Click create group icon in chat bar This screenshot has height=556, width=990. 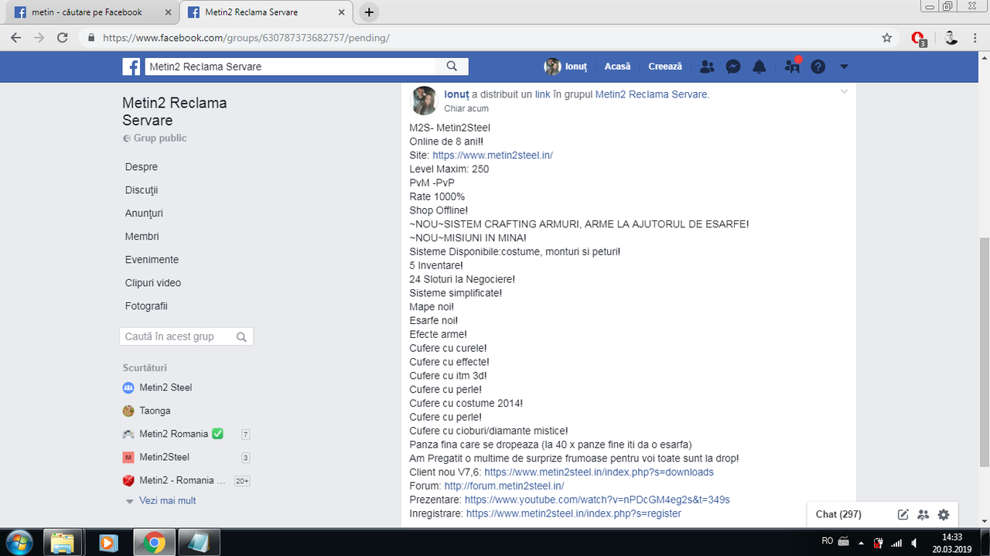(923, 514)
